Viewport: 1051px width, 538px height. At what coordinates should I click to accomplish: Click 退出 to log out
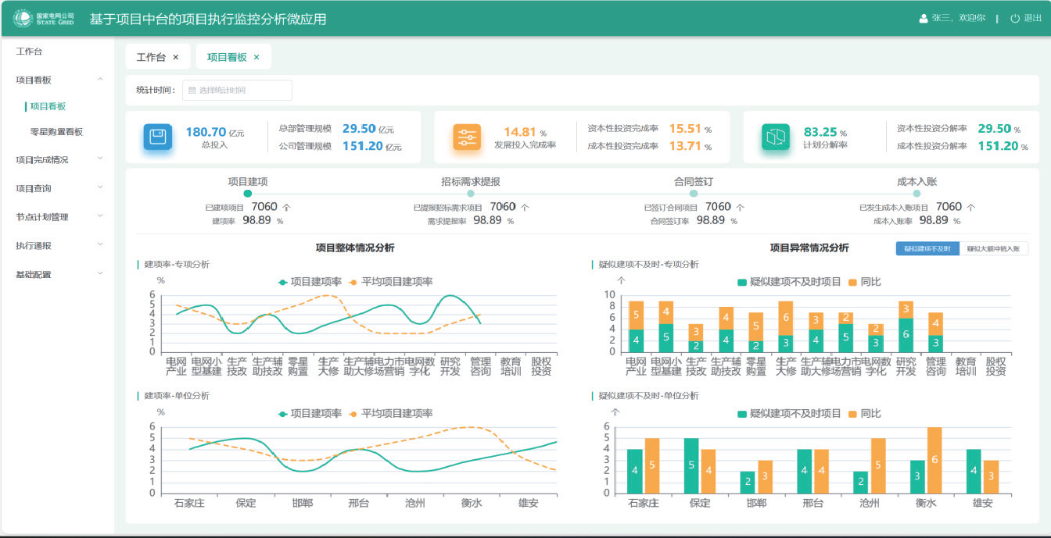(1032, 19)
